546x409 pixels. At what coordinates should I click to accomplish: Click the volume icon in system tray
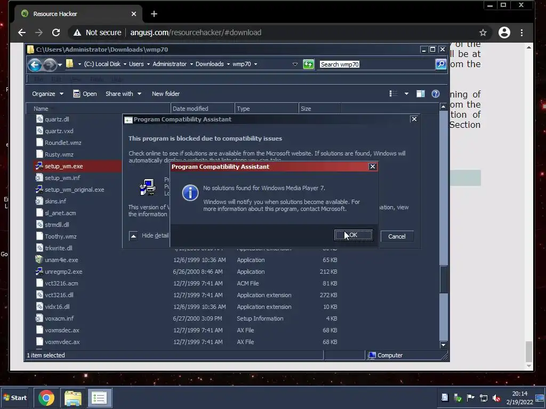click(x=496, y=398)
